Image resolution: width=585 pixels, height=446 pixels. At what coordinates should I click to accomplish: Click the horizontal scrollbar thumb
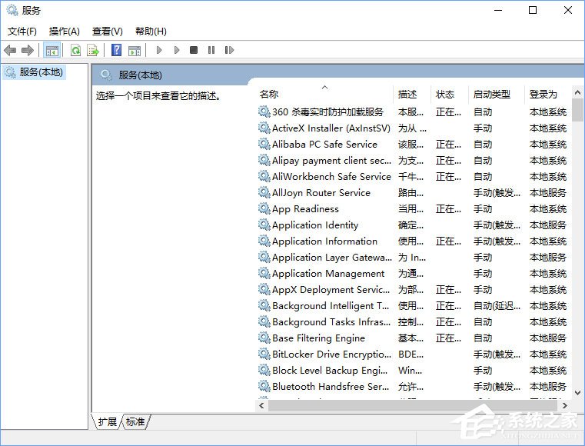[413, 405]
